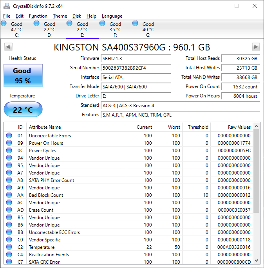Select drive G: status orb at 40 °C
This screenshot has width=264, height=268.
click(135, 23)
